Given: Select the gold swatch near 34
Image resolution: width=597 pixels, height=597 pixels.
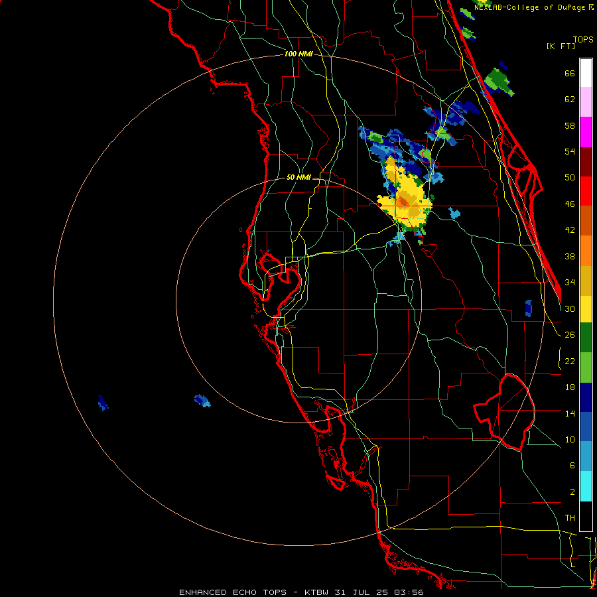Looking at the screenshot, I should [x=586, y=281].
